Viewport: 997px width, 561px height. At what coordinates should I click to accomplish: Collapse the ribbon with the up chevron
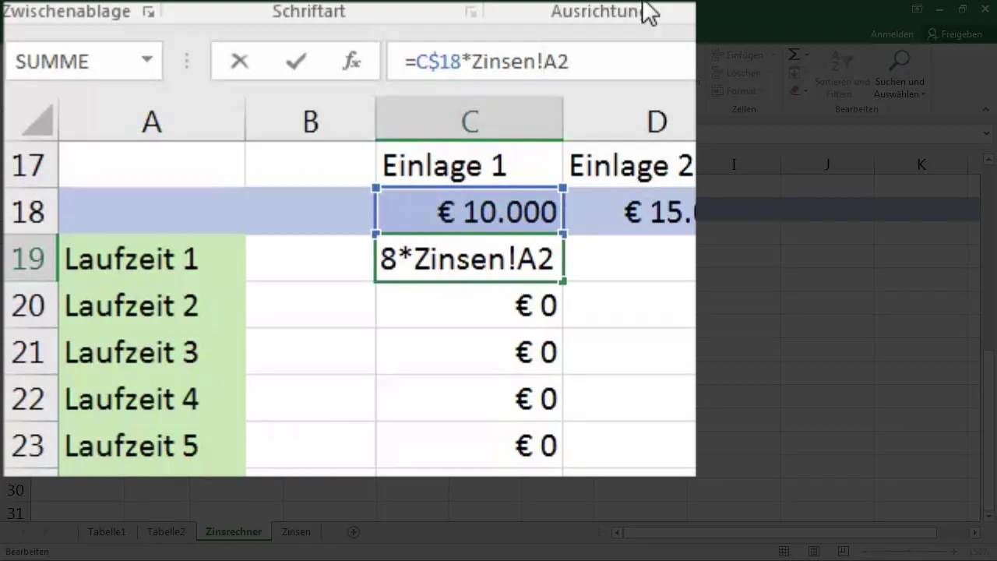click(986, 110)
